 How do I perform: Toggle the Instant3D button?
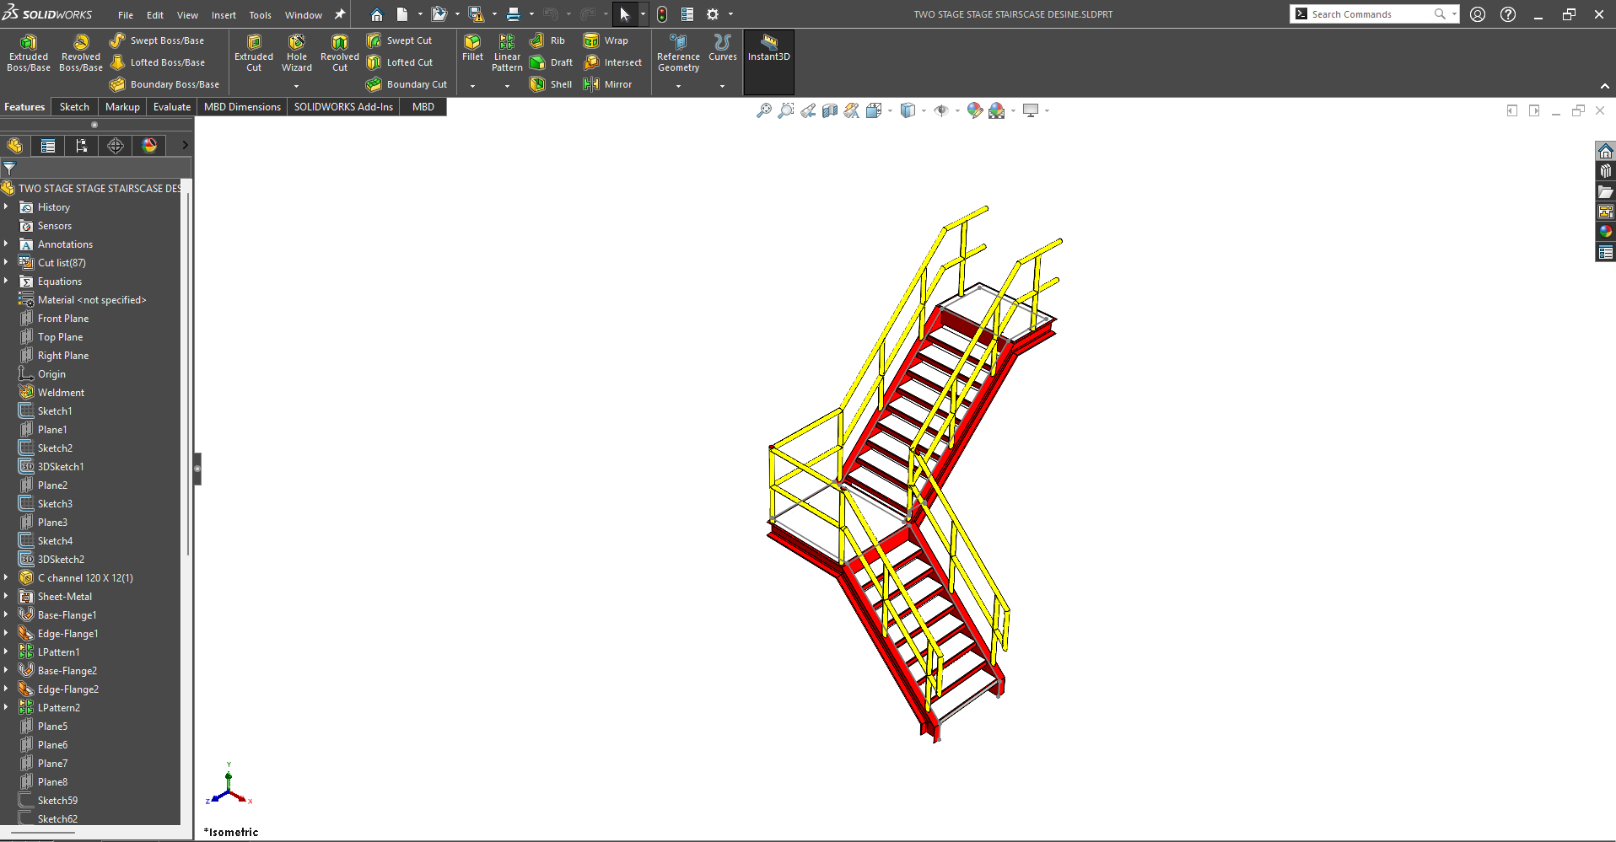tap(769, 62)
